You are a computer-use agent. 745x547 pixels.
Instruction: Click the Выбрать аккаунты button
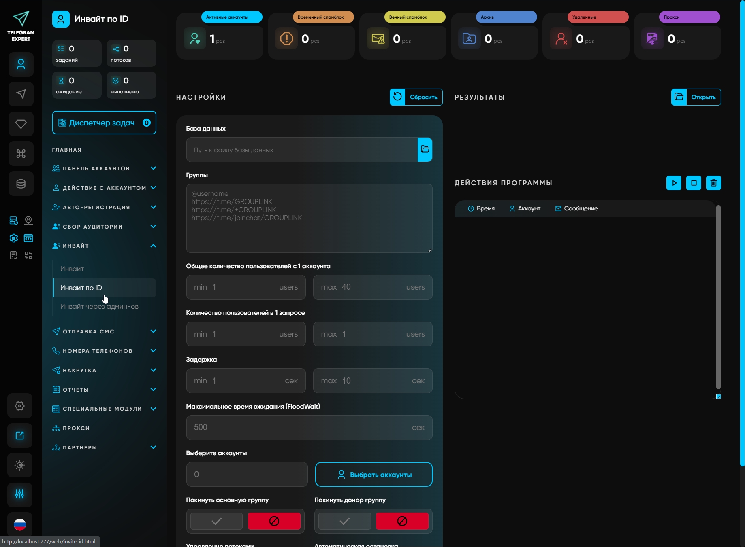374,475
